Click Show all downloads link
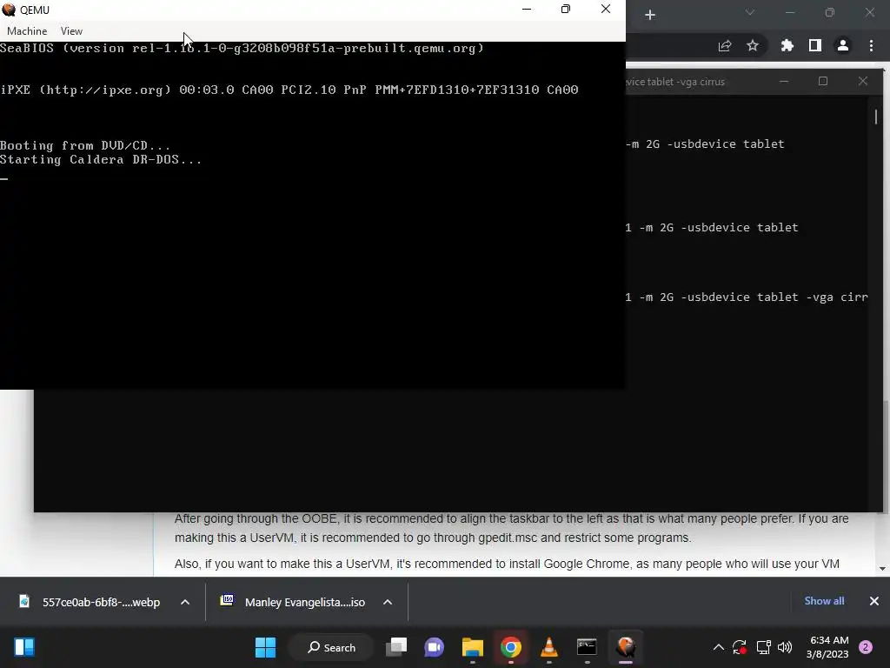 click(x=824, y=601)
